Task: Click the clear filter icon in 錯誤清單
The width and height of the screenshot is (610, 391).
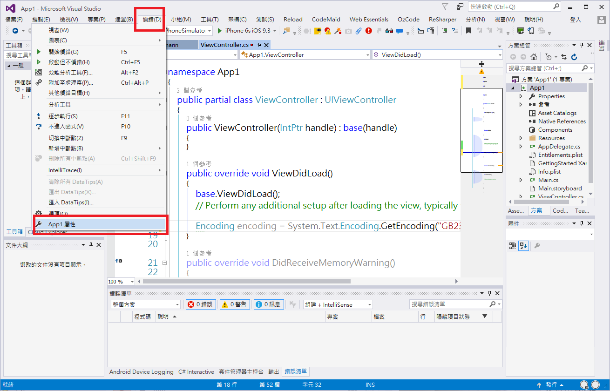Action: 292,304
